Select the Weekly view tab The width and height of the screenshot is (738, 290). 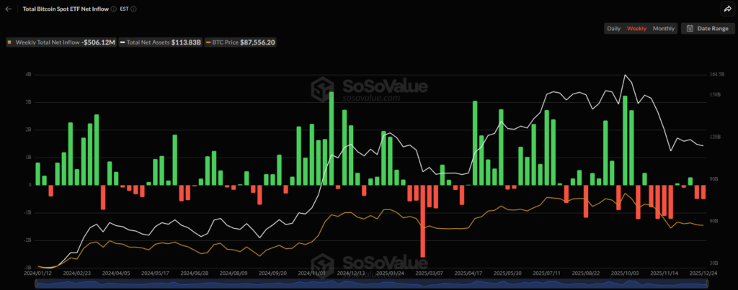(x=636, y=28)
